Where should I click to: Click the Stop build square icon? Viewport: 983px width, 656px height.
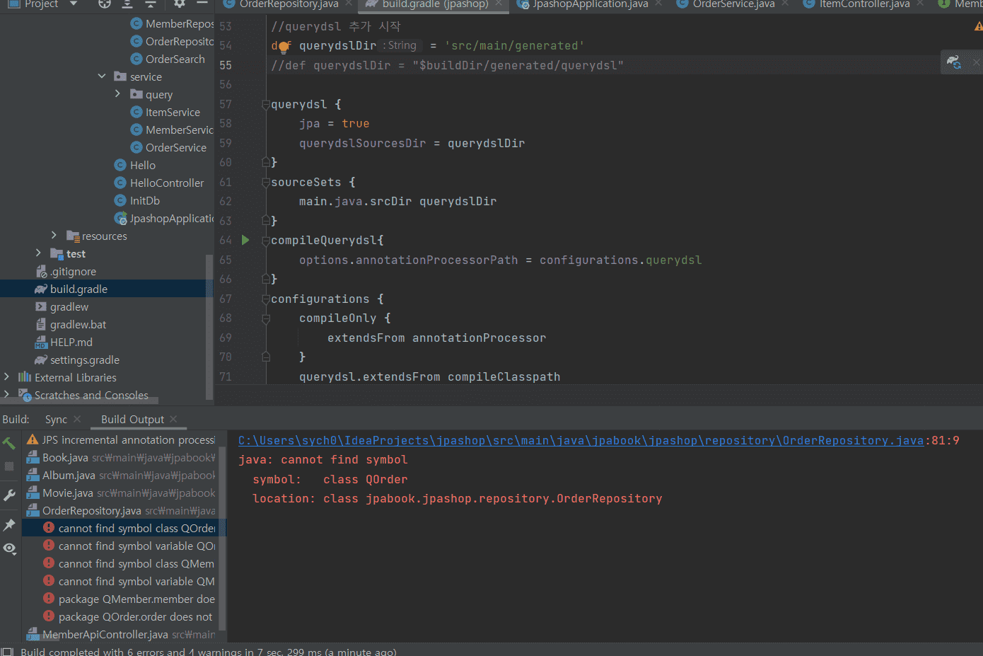pos(9,466)
